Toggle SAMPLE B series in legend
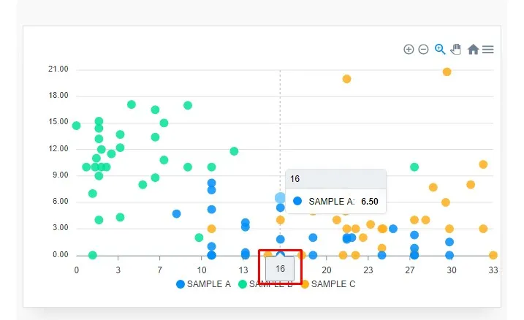This screenshot has height=320, width=524. point(270,284)
